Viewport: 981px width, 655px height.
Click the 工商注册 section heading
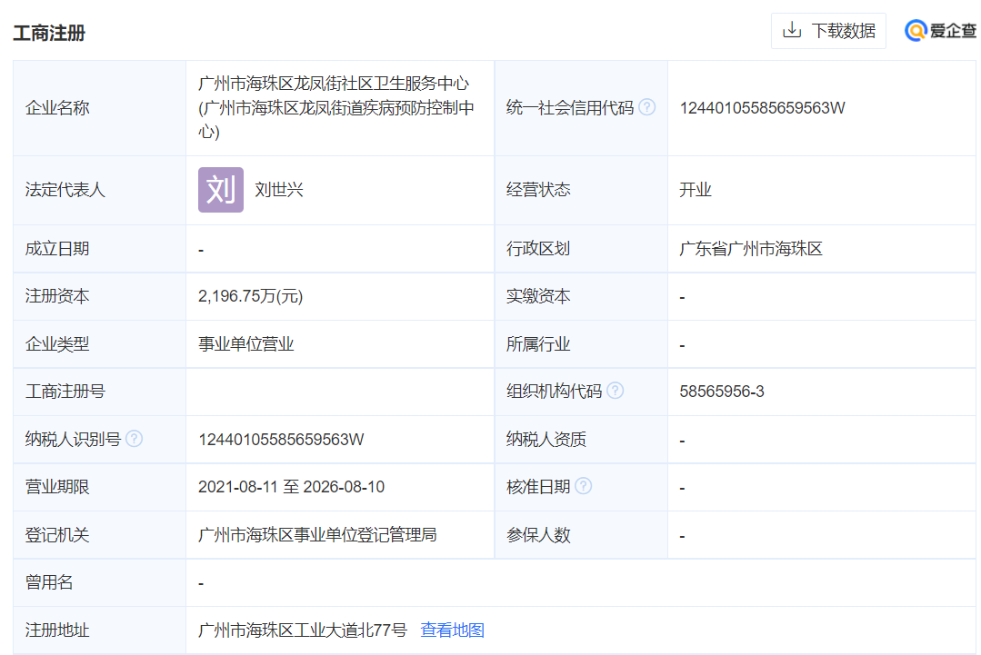pyautogui.click(x=49, y=33)
